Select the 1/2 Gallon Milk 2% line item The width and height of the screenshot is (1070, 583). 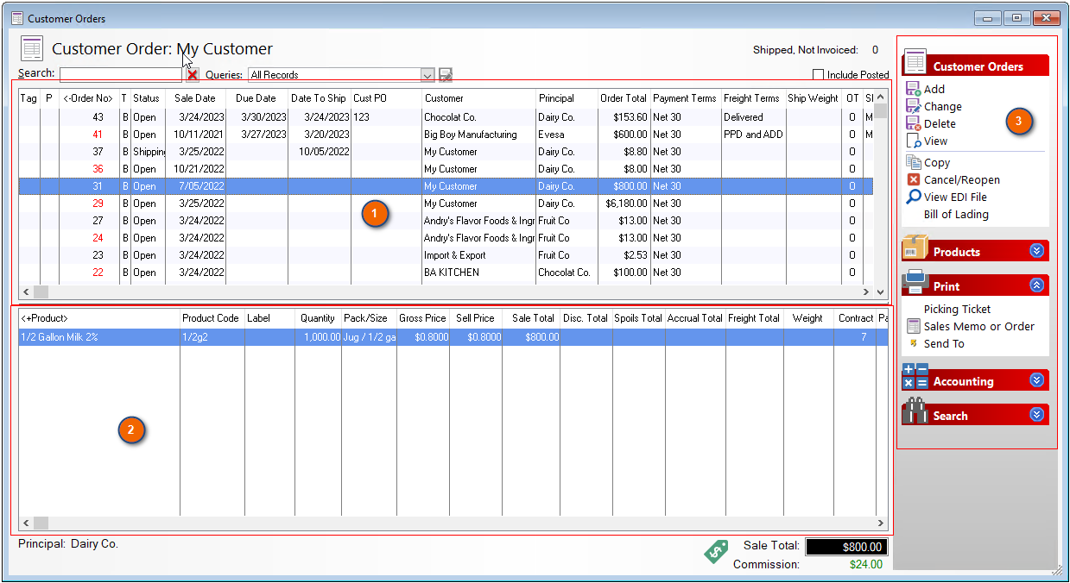pyautogui.click(x=453, y=337)
